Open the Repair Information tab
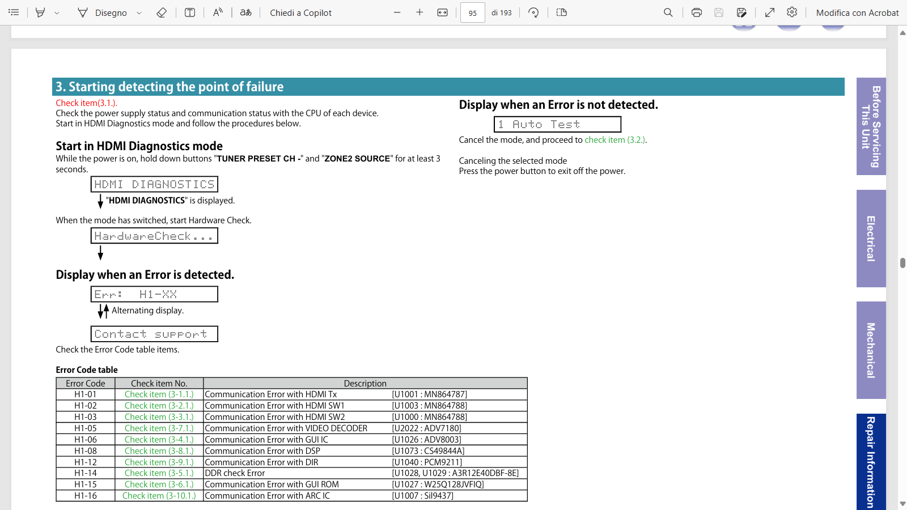Screen dimensions: 907x510 pos(871,461)
